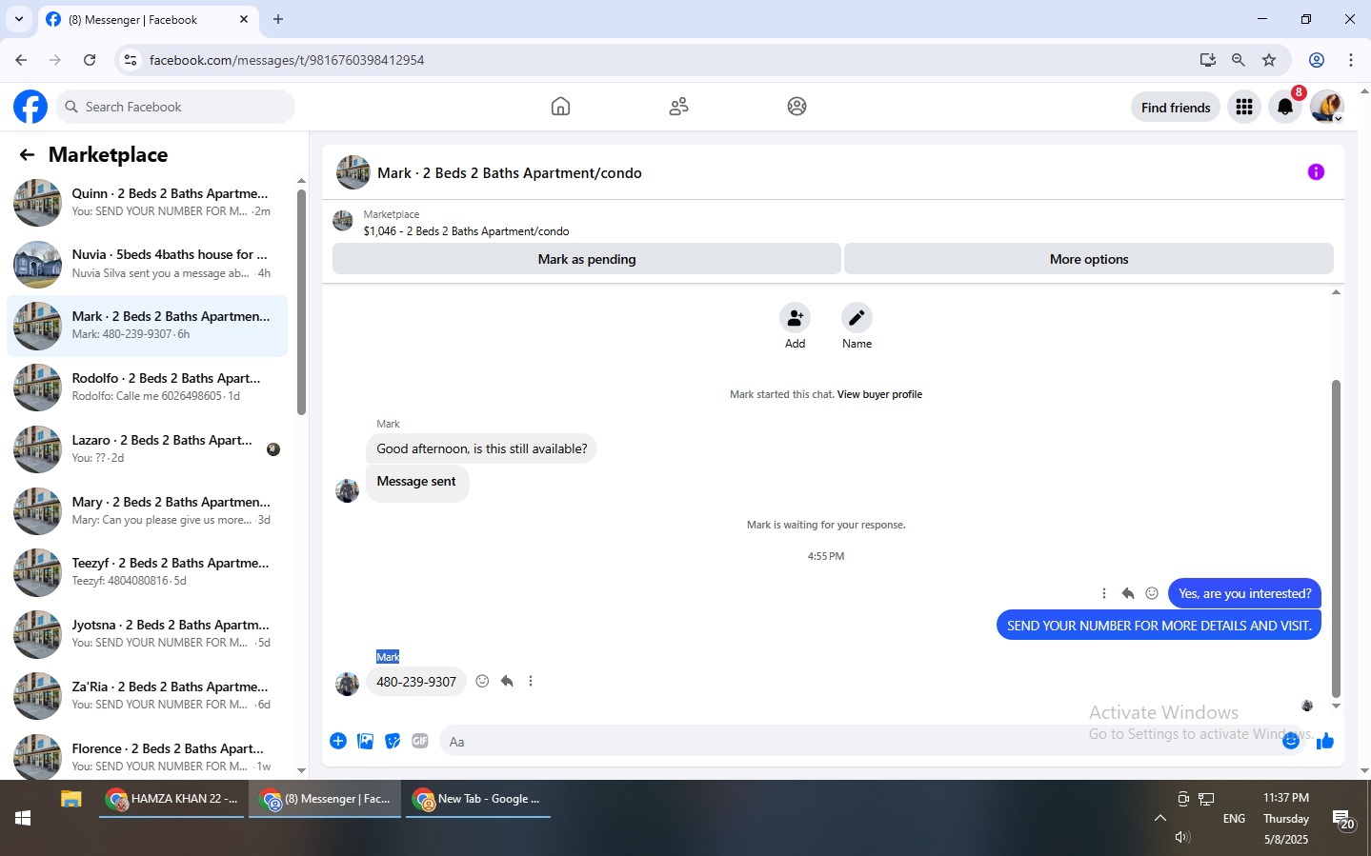React with emoji to "Yes, are you interested?"
Image resolution: width=1371 pixels, height=856 pixels.
(x=1152, y=593)
